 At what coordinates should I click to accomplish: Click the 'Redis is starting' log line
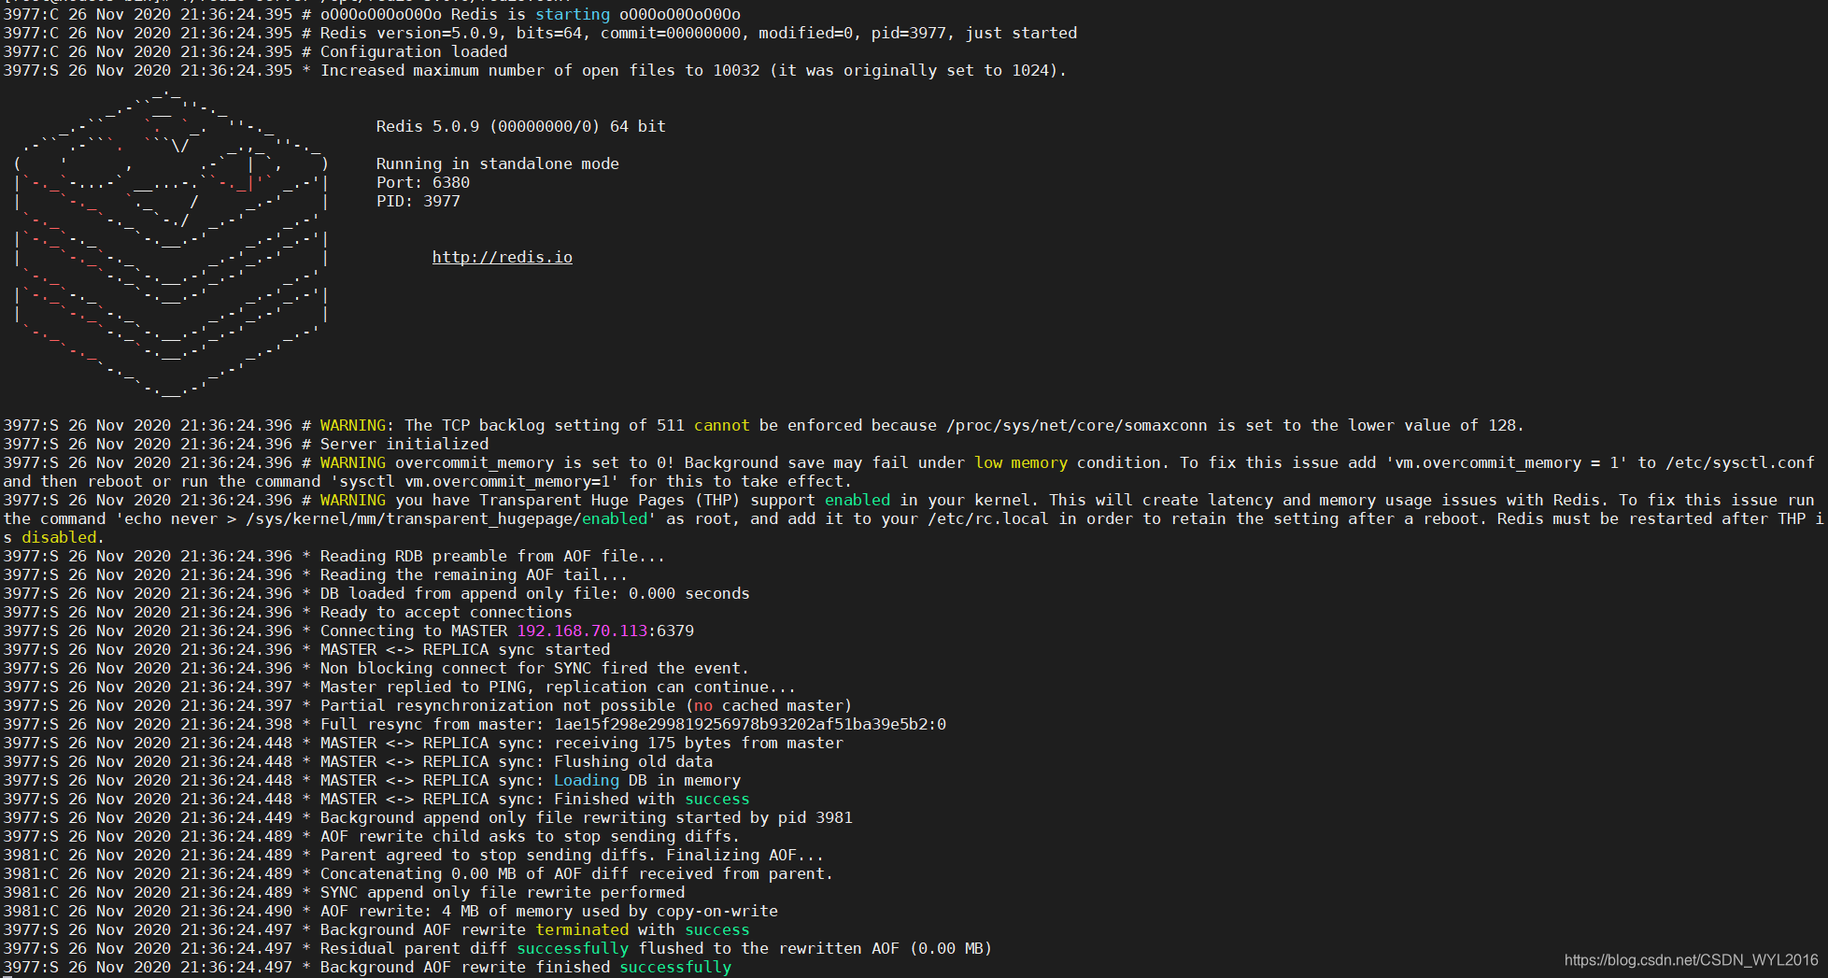[x=372, y=14]
